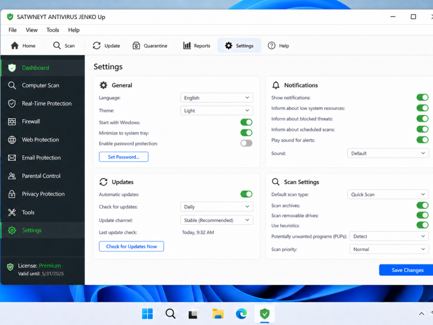Click the Privacy Protection padlock icon
Viewport: 433px width, 325px height.
pos(12,194)
